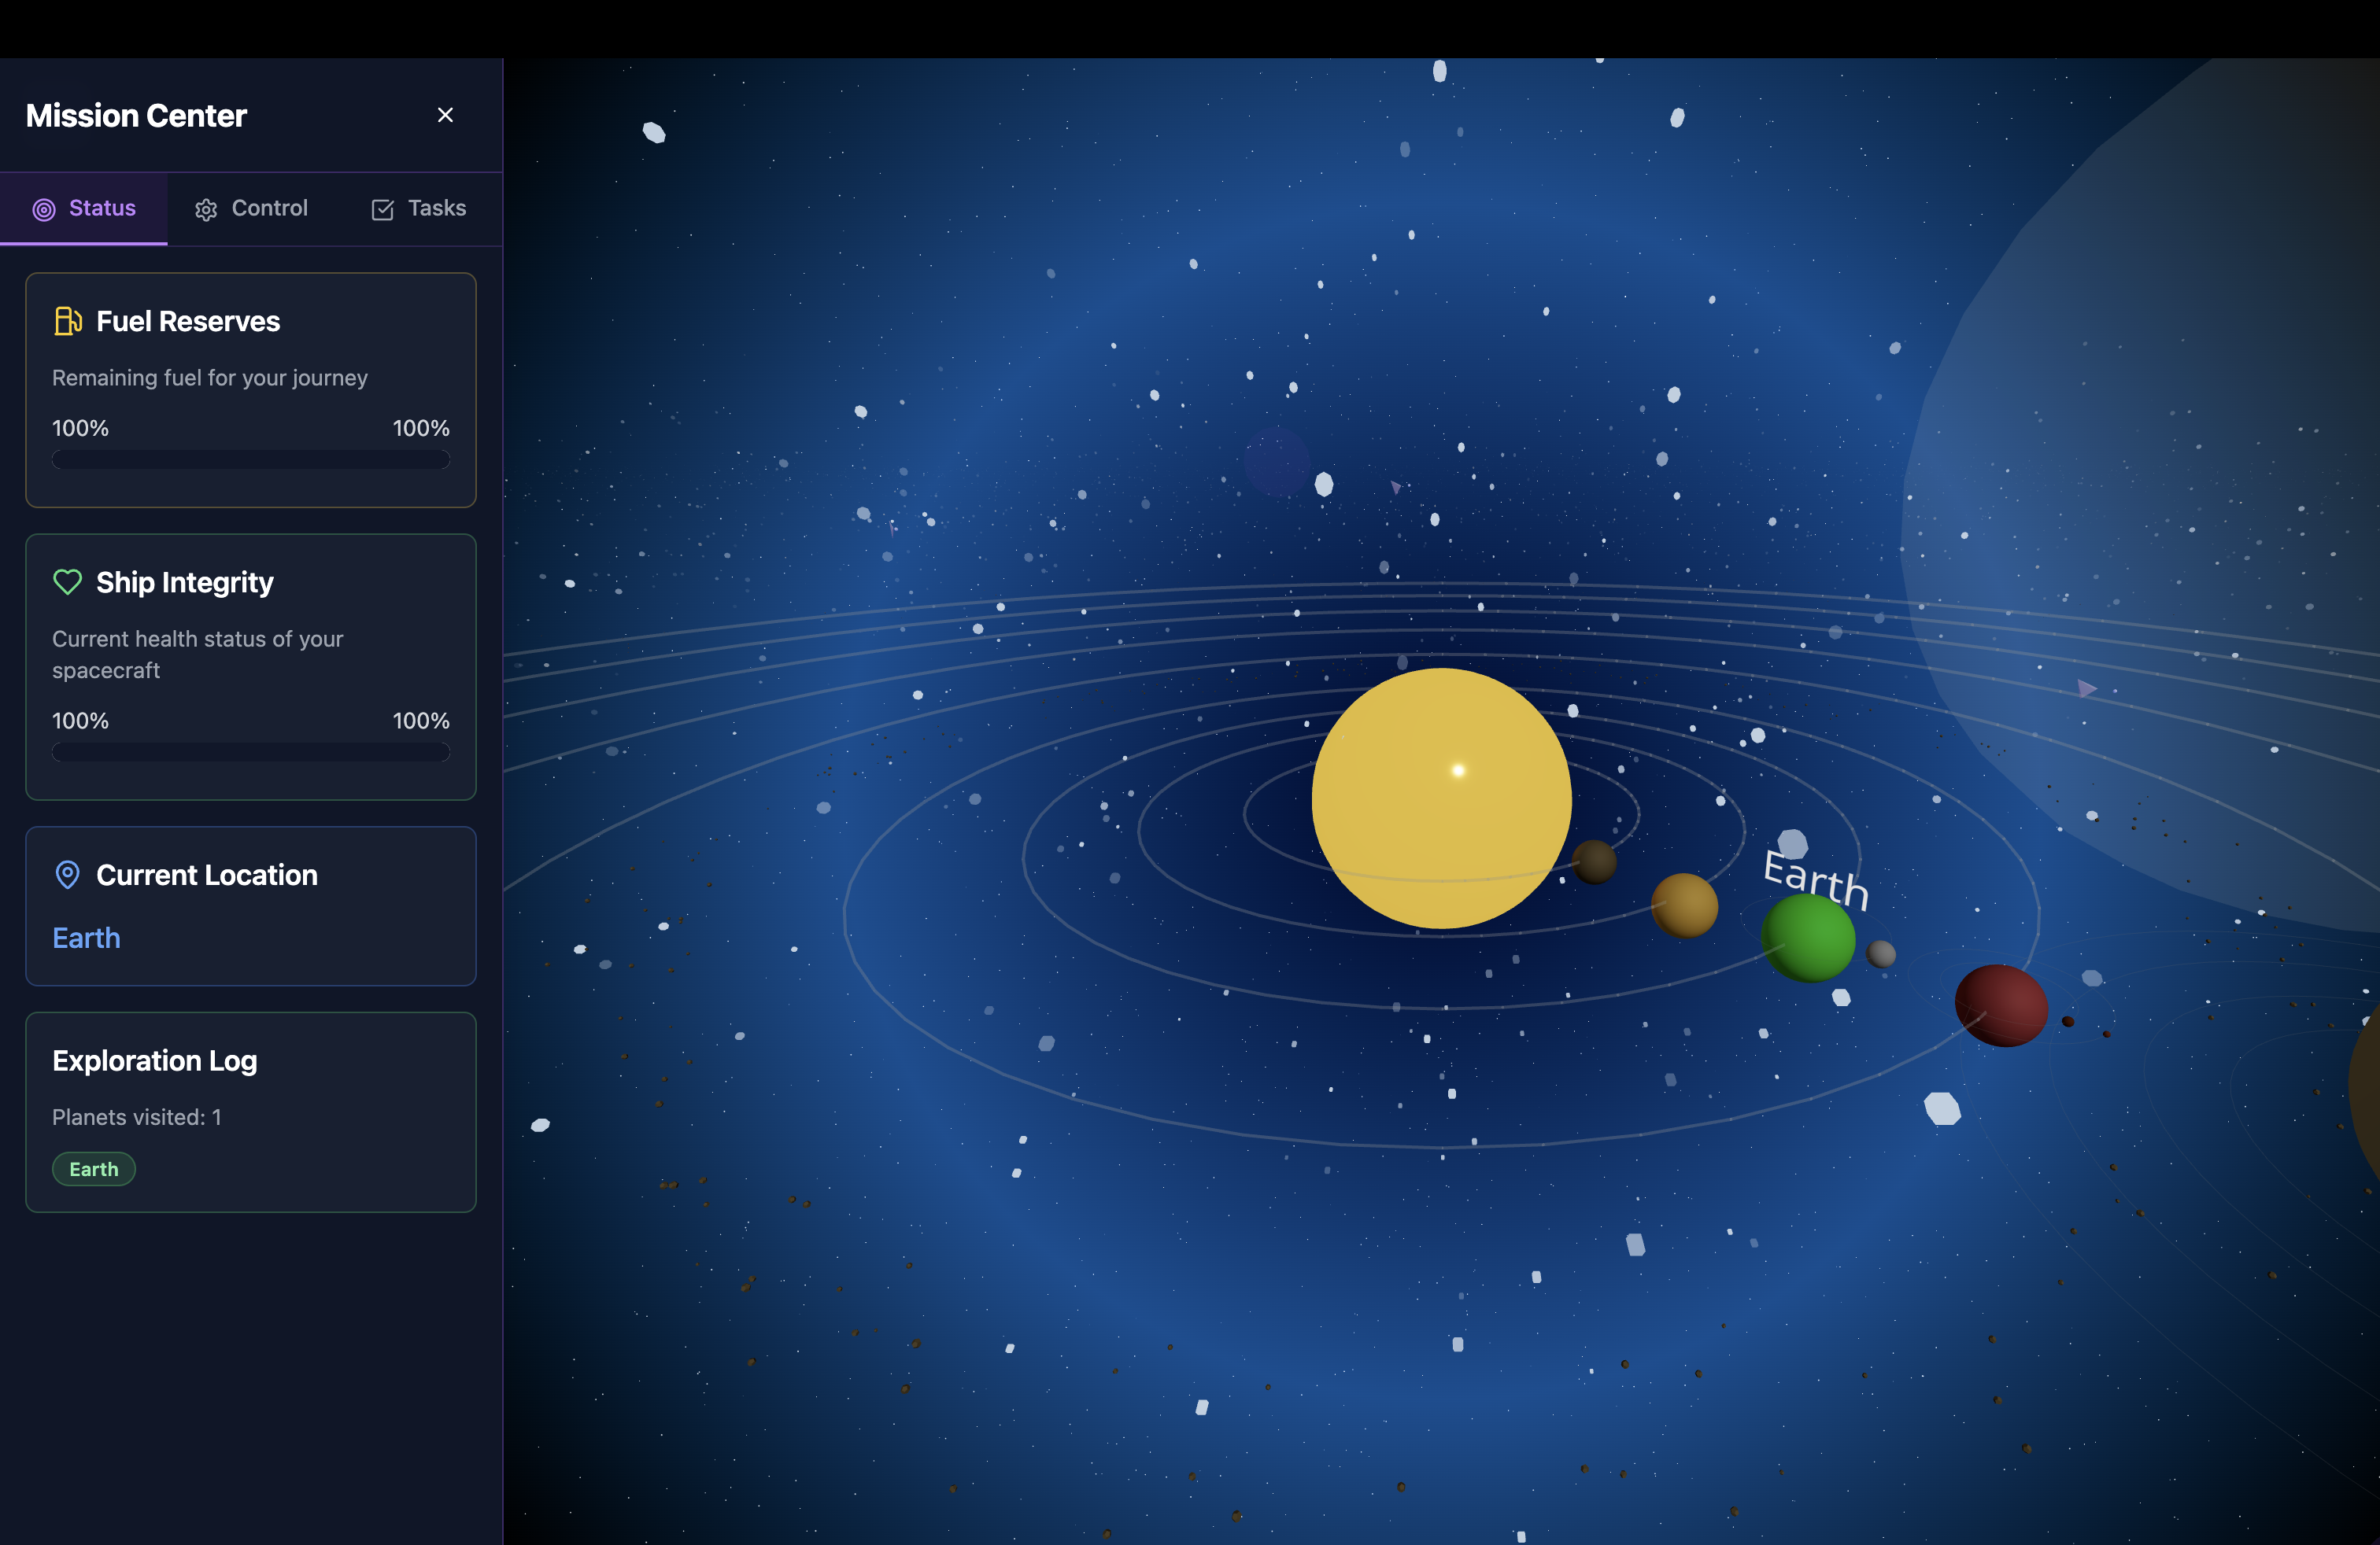Click the location pin icon
This screenshot has width=2380, height=1545.
[x=67, y=875]
